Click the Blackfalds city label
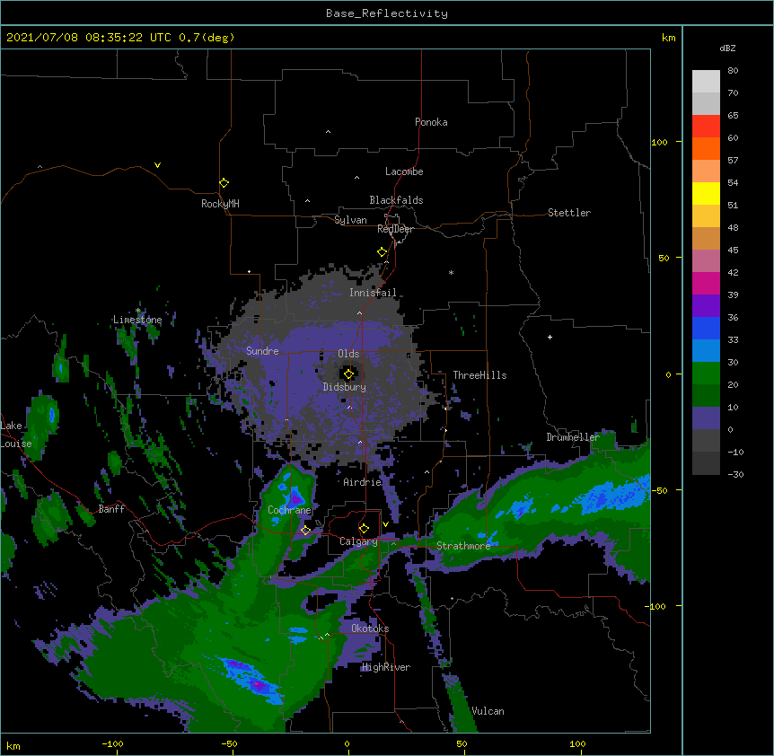 [396, 200]
